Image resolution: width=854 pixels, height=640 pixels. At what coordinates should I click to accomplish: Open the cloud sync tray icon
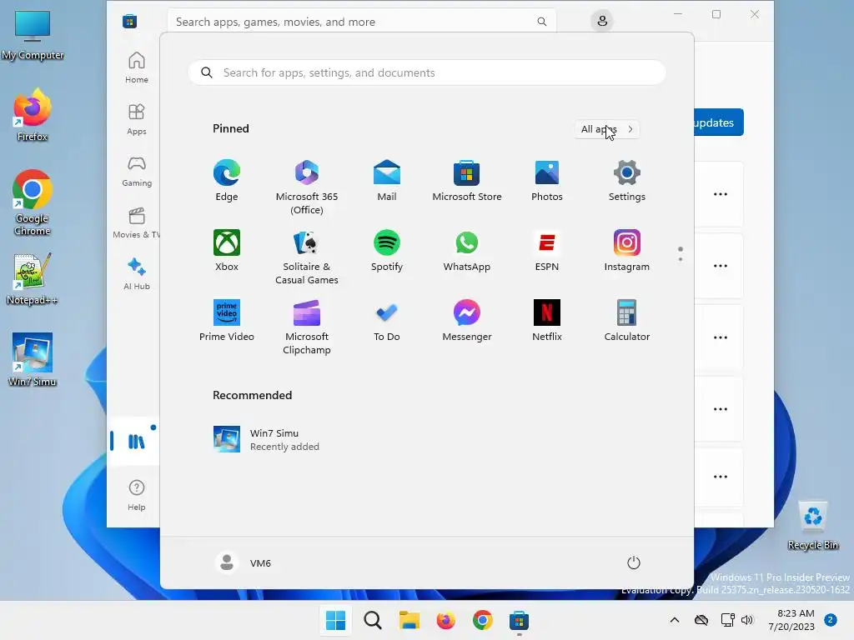(701, 620)
